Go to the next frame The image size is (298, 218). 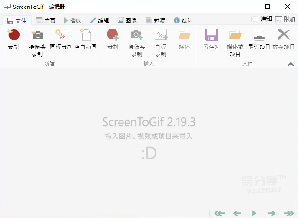pyautogui.click(x=272, y=213)
